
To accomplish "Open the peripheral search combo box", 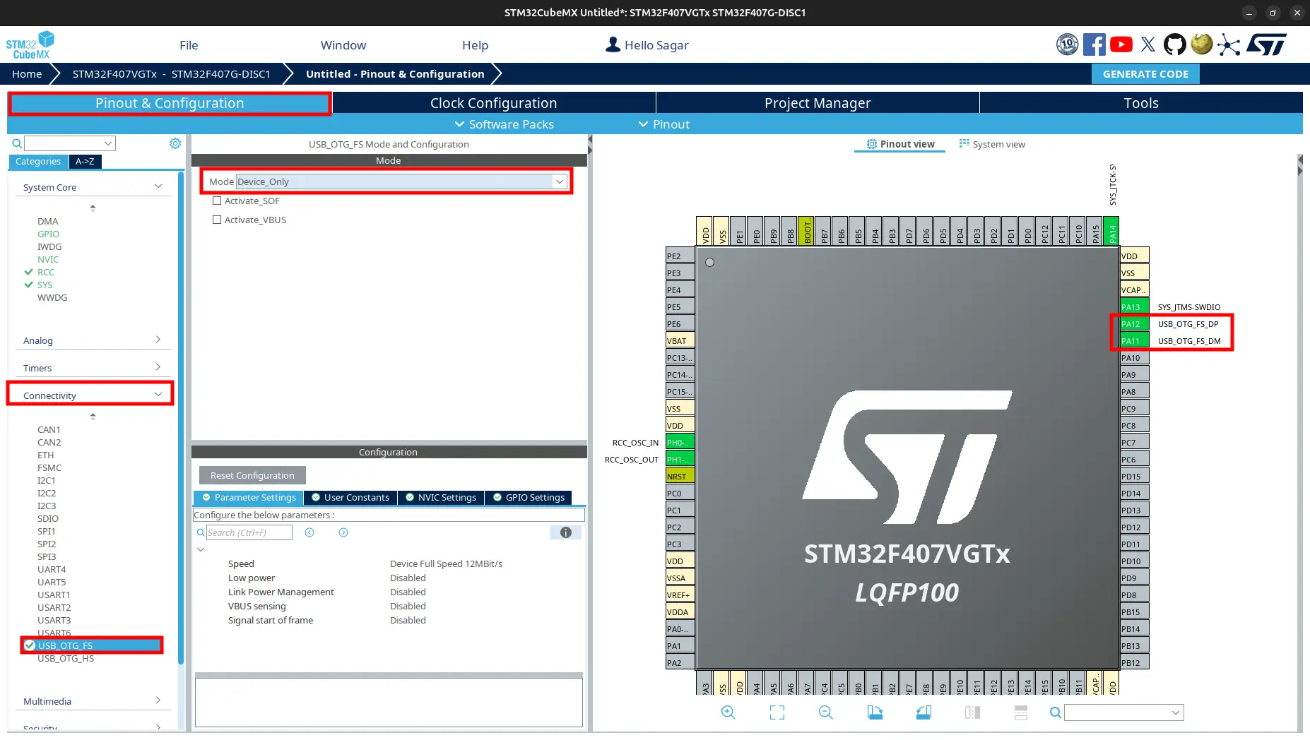I will tap(70, 143).
